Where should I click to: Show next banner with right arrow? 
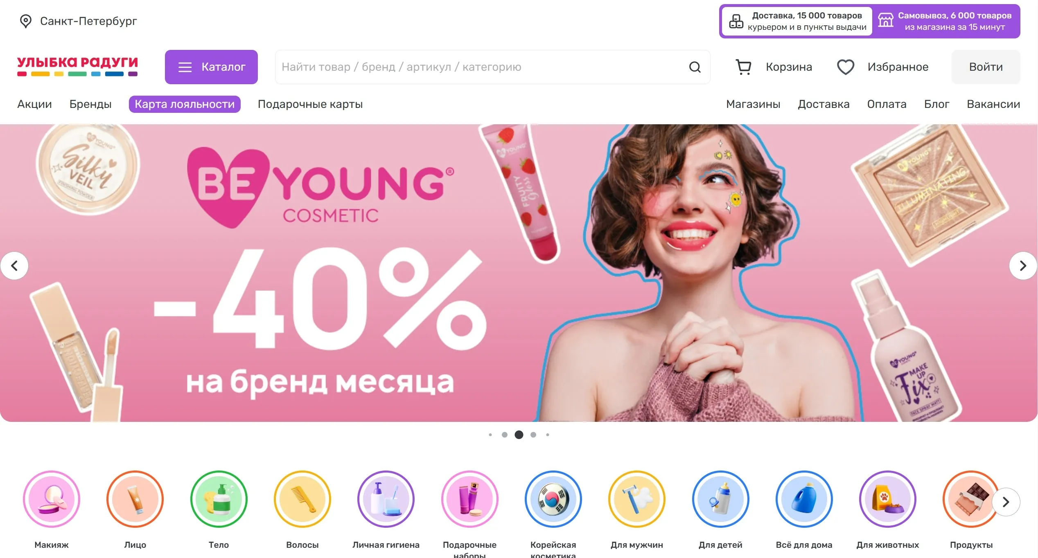click(x=1023, y=266)
